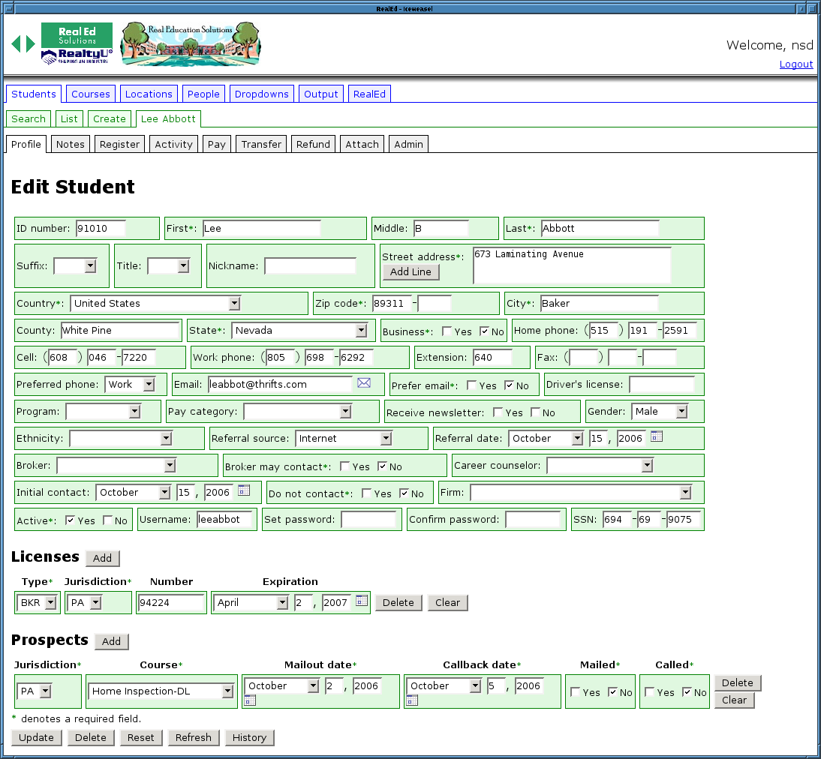The image size is (821, 759).
Task: Open the Referral date calendar picker
Action: click(x=657, y=436)
